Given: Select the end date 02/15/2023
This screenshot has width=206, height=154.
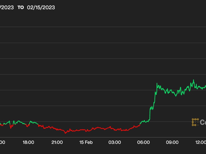Looking at the screenshot, I should click(41, 7).
